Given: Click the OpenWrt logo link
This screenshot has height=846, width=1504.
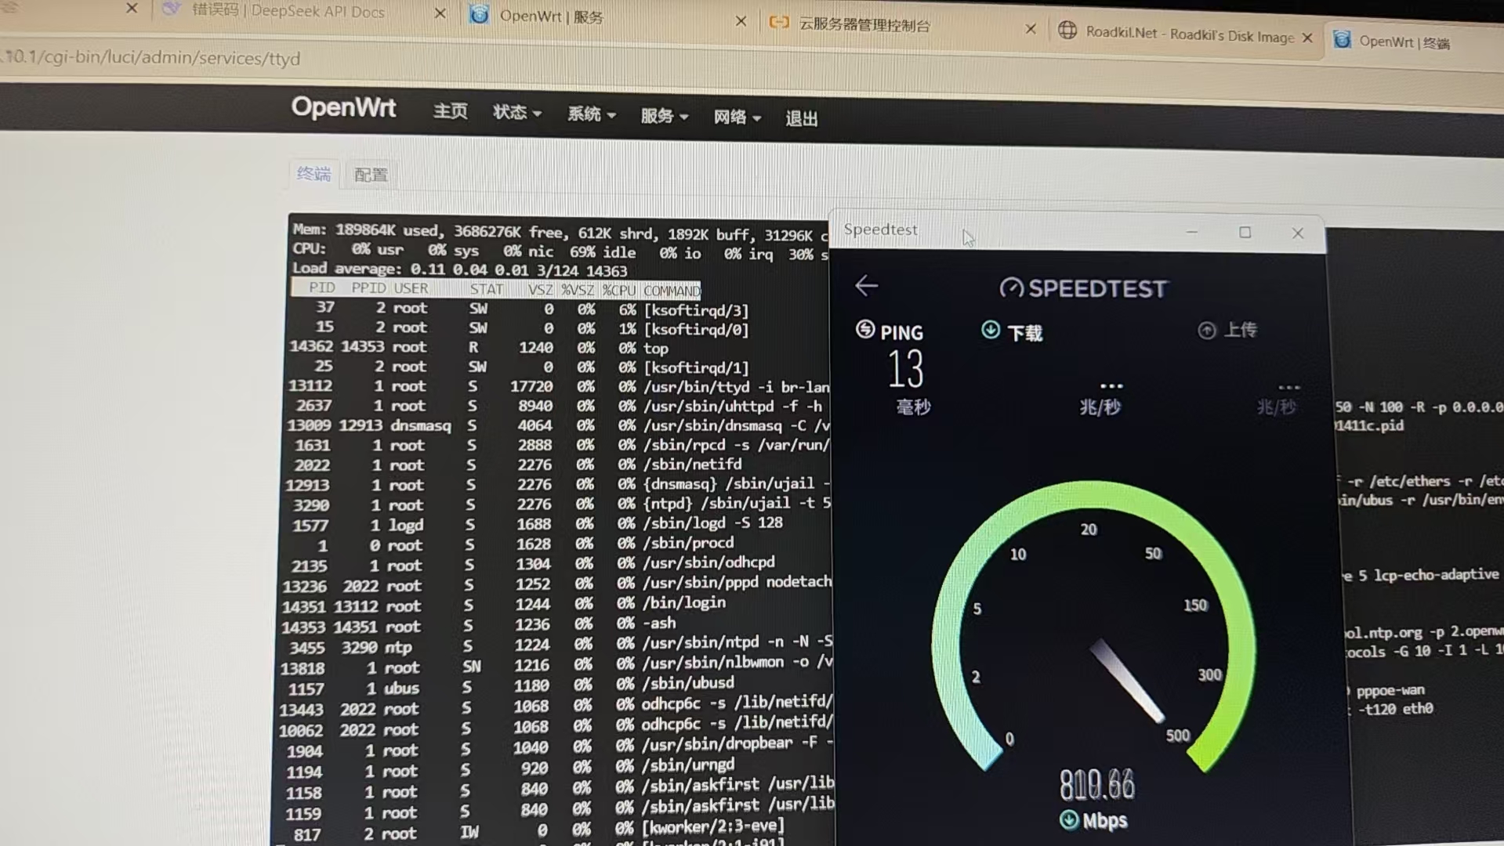Looking at the screenshot, I should (x=343, y=107).
